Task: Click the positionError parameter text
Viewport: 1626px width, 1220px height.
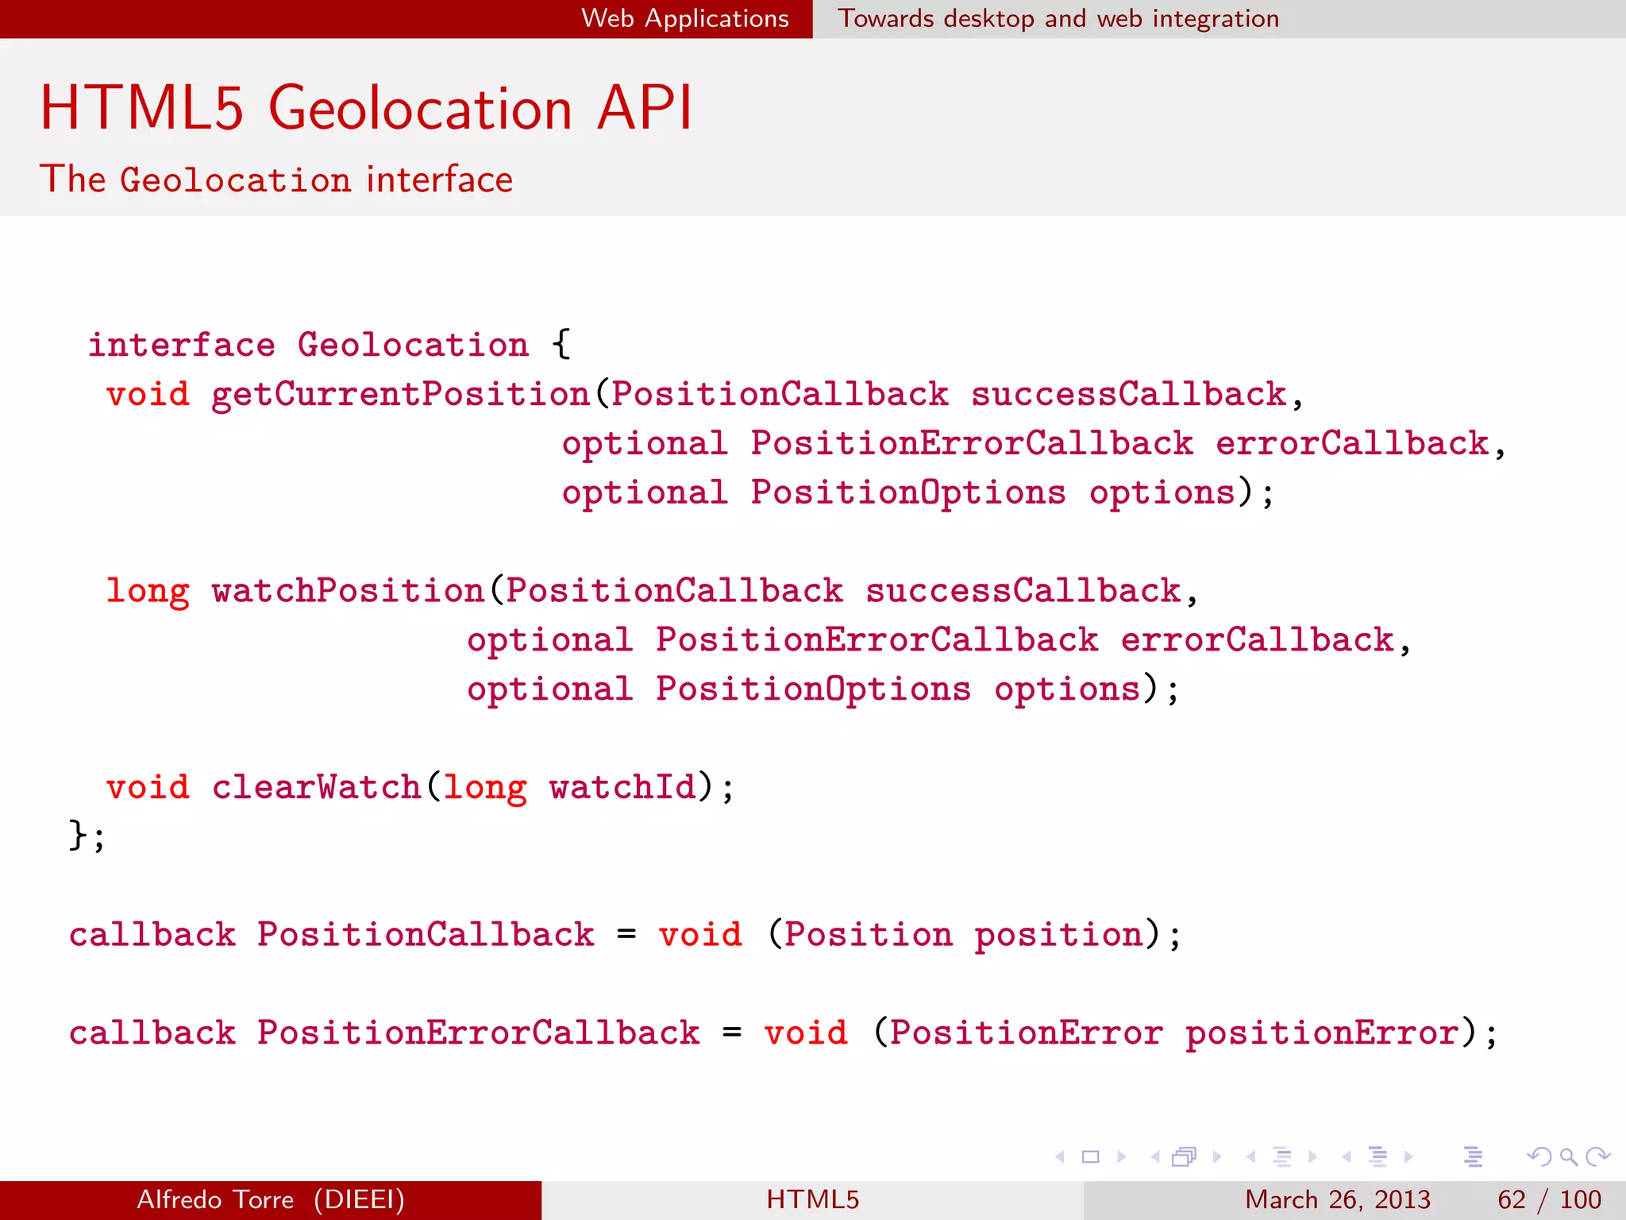Action: (x=1322, y=1034)
